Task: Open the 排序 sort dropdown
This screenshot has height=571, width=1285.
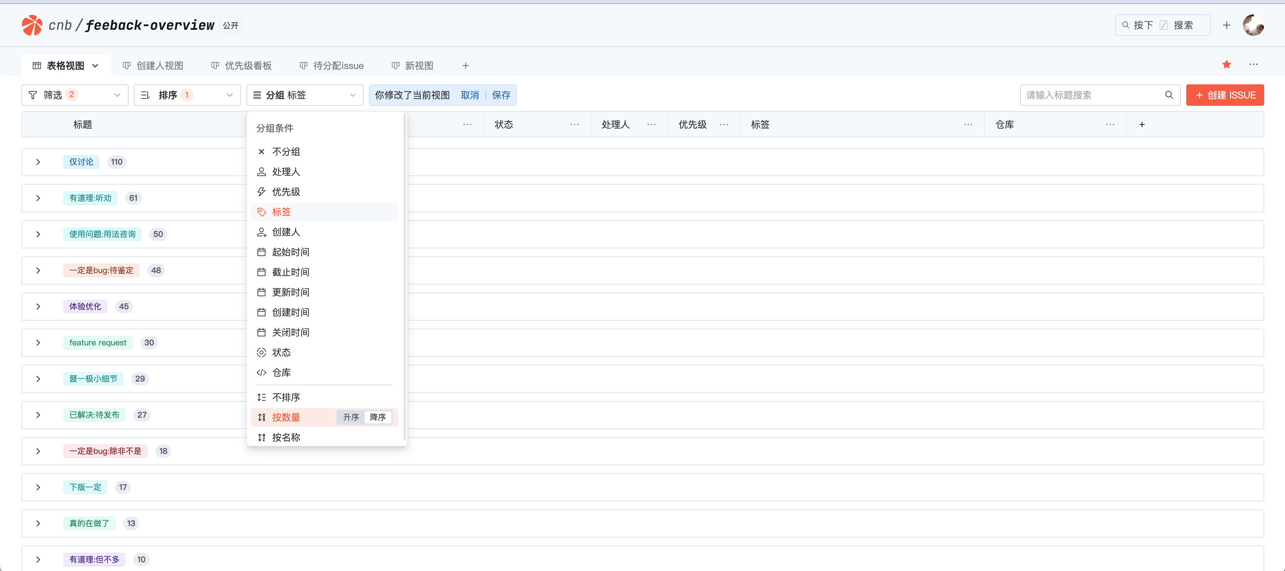Action: pyautogui.click(x=187, y=95)
